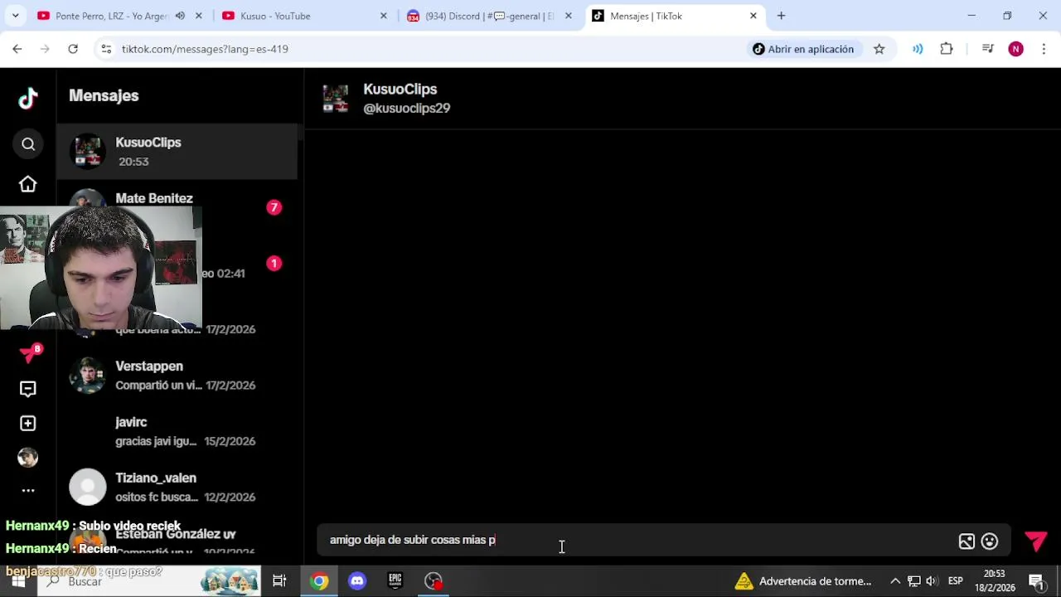Screen dimensions: 1061x597
Task: Open the volume icon in system tray
Action: tap(932, 581)
